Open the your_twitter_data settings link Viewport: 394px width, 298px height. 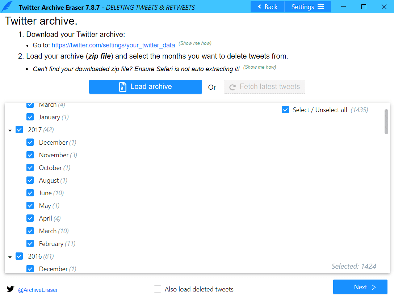click(113, 45)
